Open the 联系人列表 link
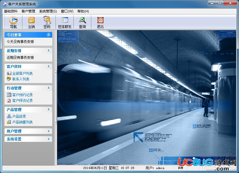This screenshot has height=173, width=239. pyautogui.click(x=21, y=79)
